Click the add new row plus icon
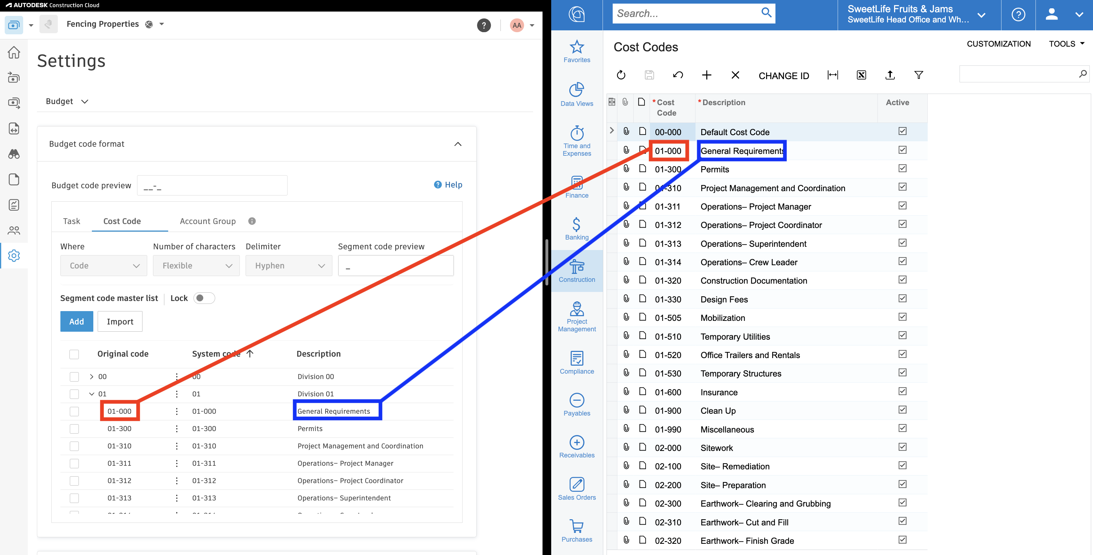1093x555 pixels. 706,75
